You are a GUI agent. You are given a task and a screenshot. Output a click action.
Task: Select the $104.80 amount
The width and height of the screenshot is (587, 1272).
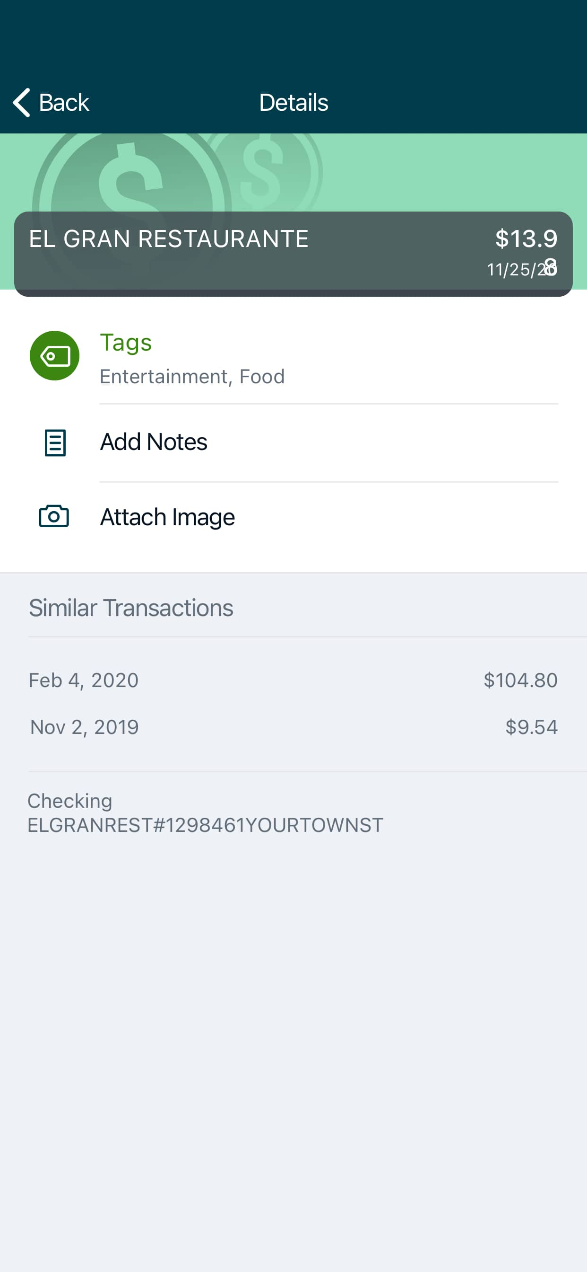520,680
